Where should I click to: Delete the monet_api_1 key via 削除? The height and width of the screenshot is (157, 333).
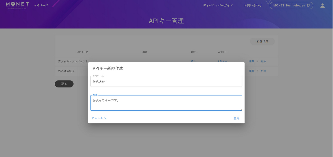[x=263, y=71]
